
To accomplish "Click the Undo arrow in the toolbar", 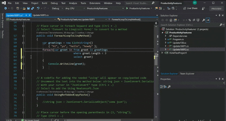I will click(x=38, y=8).
